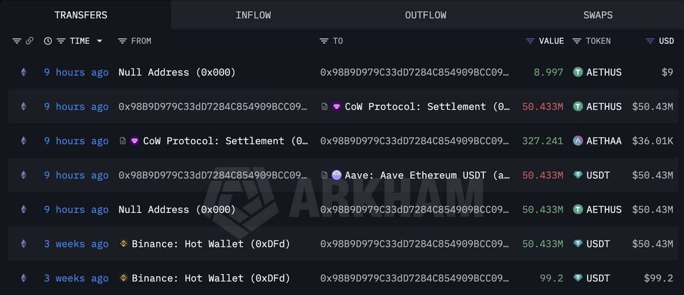Click the TIME column header label
This screenshot has height=295, width=684.
click(79, 41)
